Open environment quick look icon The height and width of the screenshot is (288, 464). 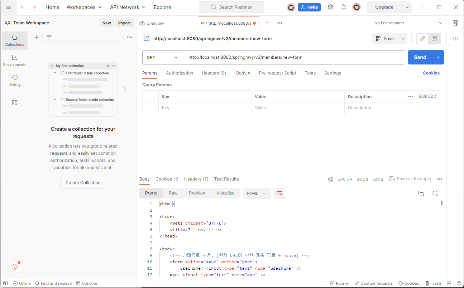[x=455, y=23]
